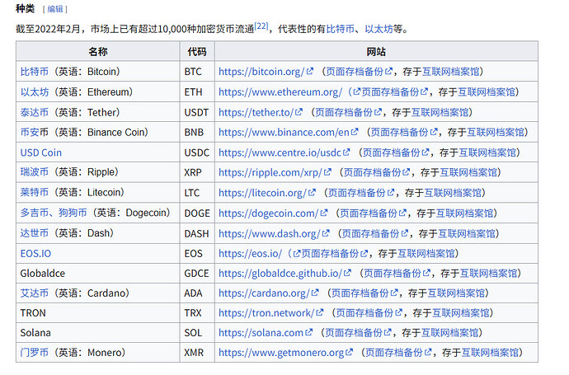Open 互联网档案馆 link in the DOGE row
569x375 pixels.
tap(465, 213)
